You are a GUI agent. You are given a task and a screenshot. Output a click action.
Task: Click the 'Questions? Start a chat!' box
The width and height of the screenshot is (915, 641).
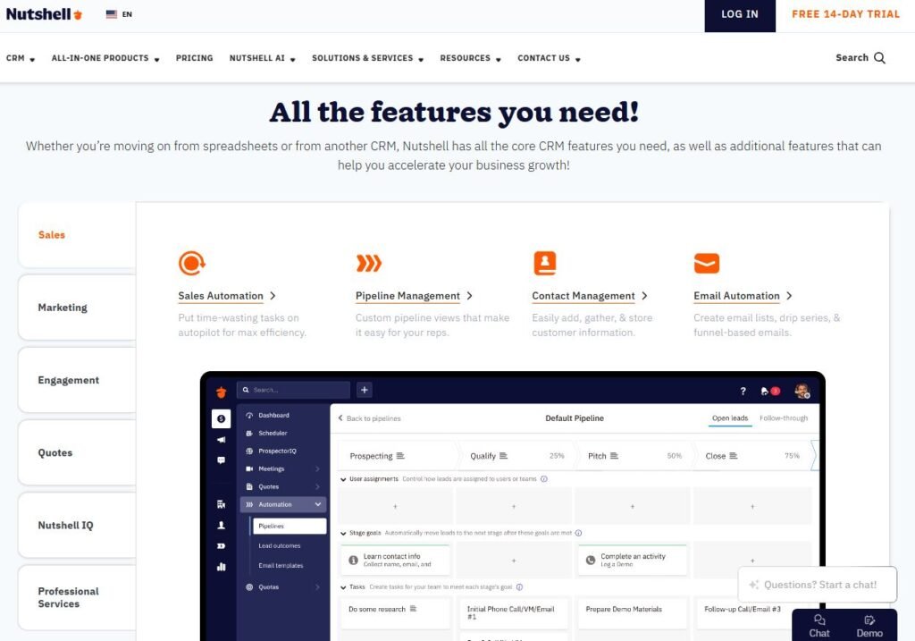pyautogui.click(x=817, y=585)
